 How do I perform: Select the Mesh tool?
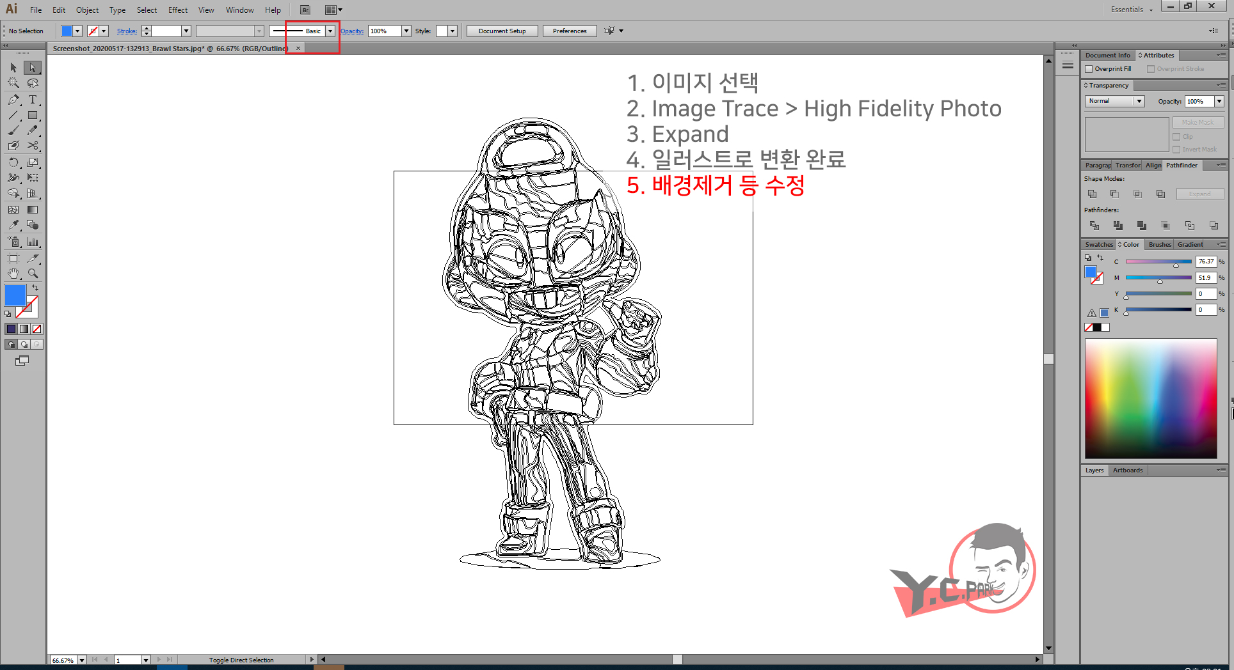tap(13, 210)
